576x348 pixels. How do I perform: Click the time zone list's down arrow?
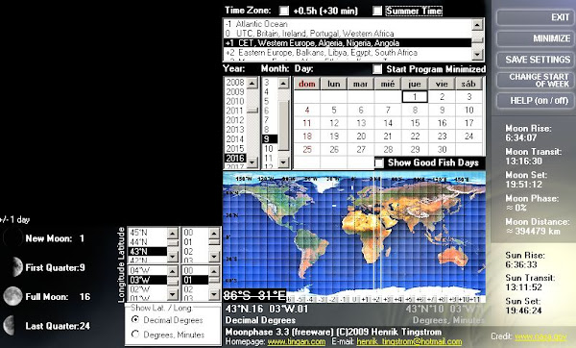[x=477, y=55]
